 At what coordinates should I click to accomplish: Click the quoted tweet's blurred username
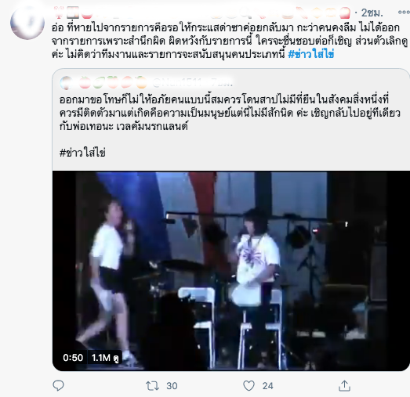[x=176, y=83]
